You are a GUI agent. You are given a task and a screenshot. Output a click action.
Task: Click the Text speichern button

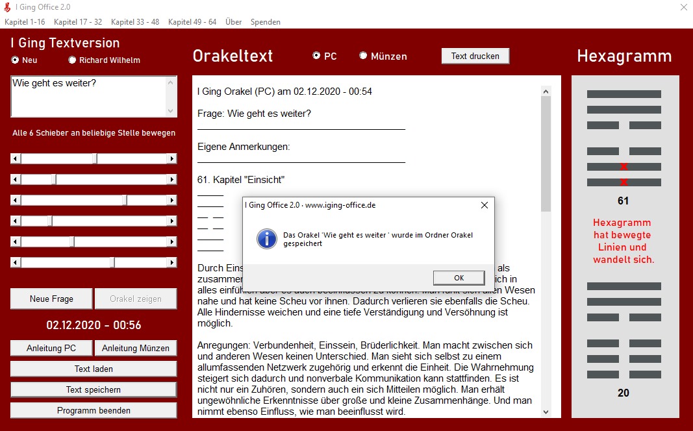click(x=94, y=389)
